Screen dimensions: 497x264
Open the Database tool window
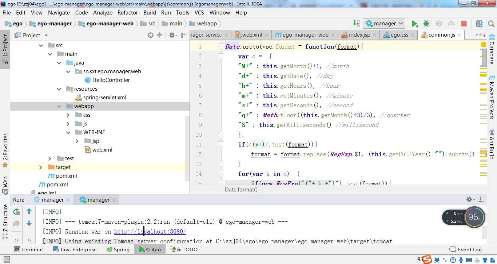pyautogui.click(x=492, y=49)
